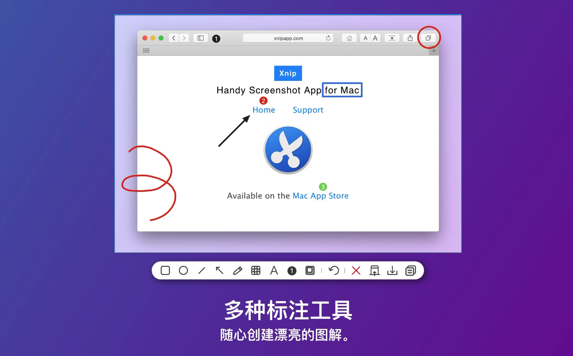
Task: Click the Mac App Store support link
Action: [x=320, y=196]
